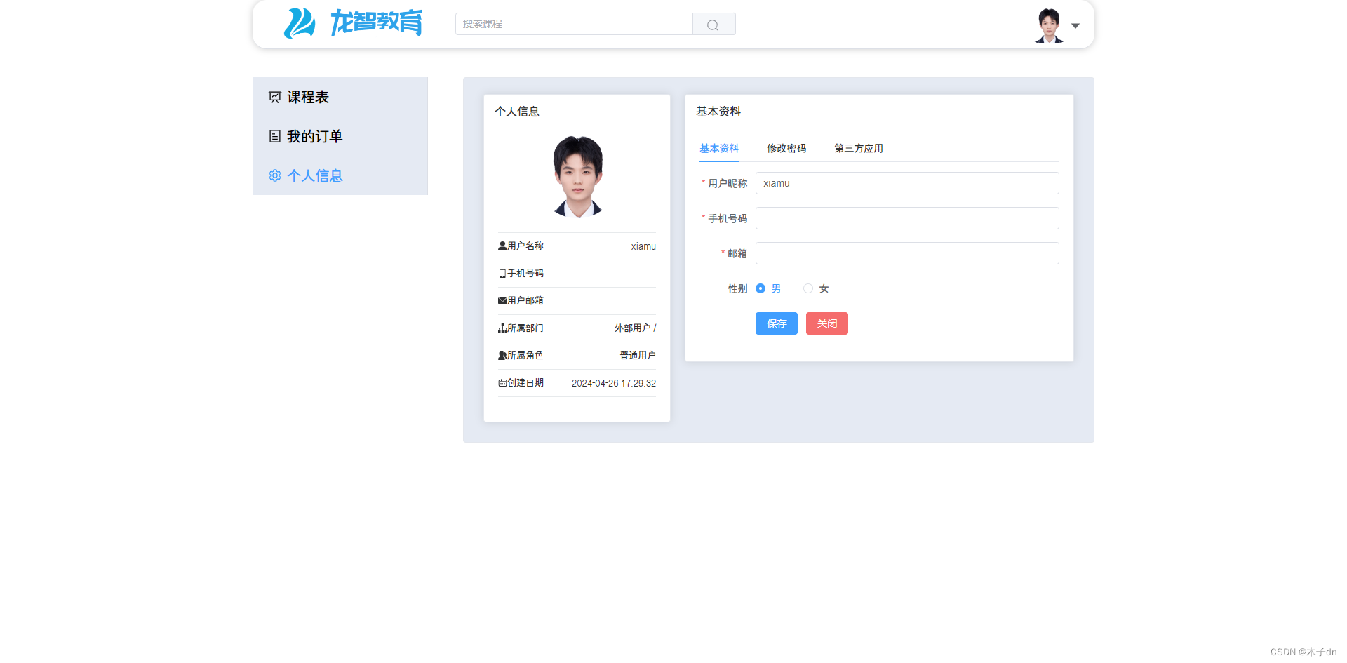Viewport: 1347px width, 663px height.
Task: Switch to the 第三方应用 tab
Action: [x=859, y=148]
